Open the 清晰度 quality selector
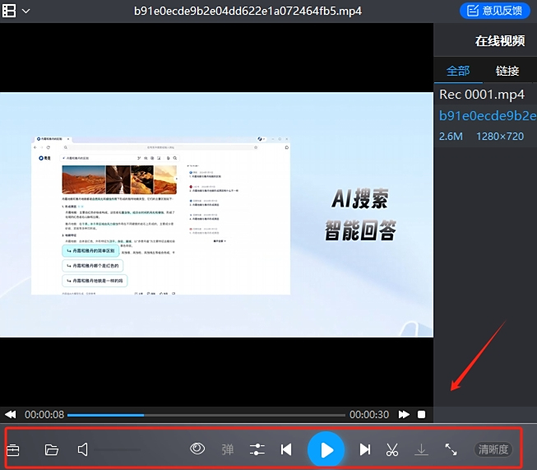This screenshot has height=470, width=537. tap(493, 449)
